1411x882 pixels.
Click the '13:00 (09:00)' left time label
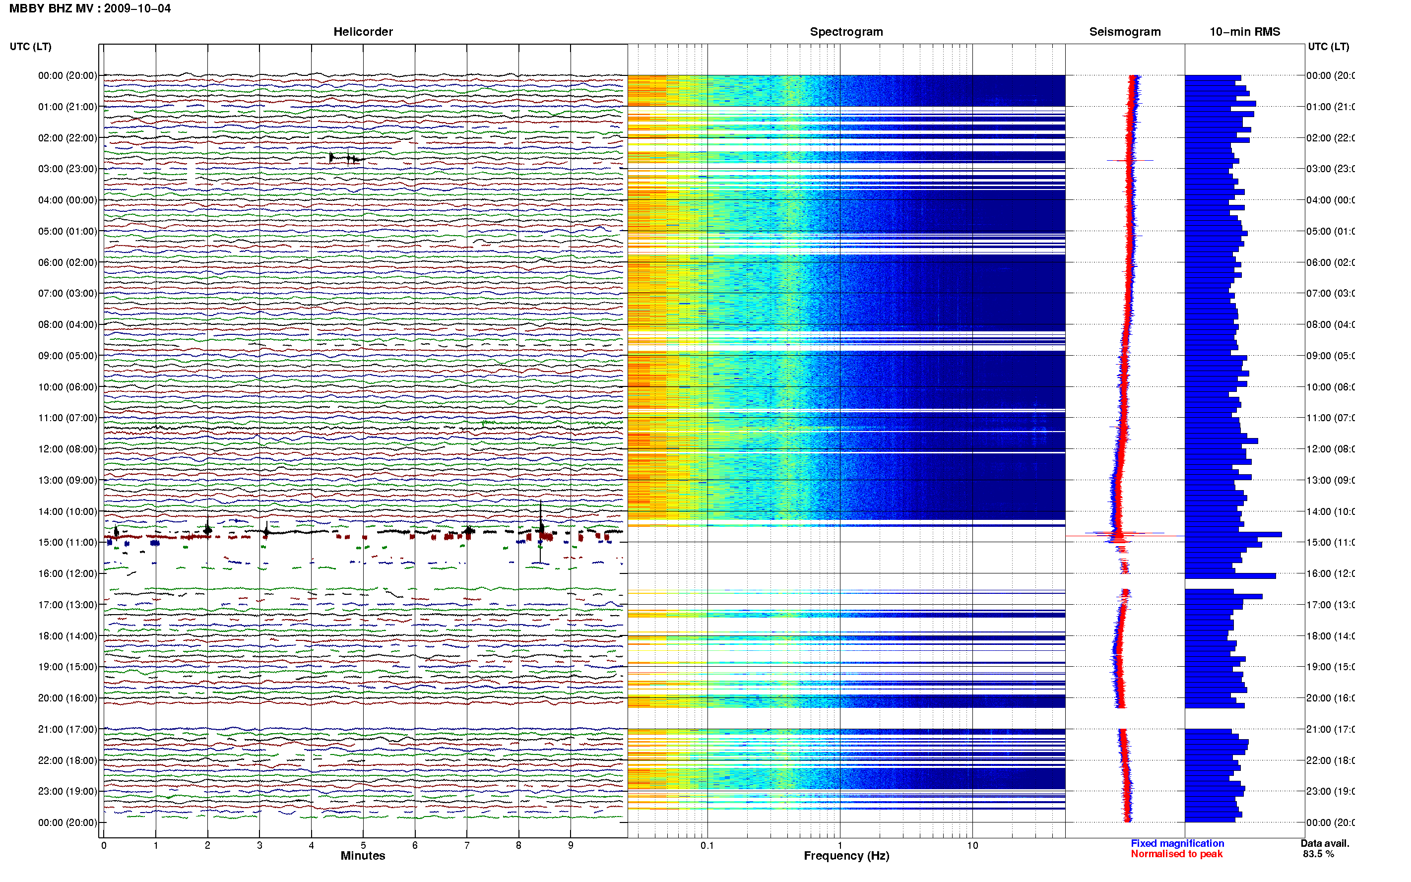coord(67,480)
